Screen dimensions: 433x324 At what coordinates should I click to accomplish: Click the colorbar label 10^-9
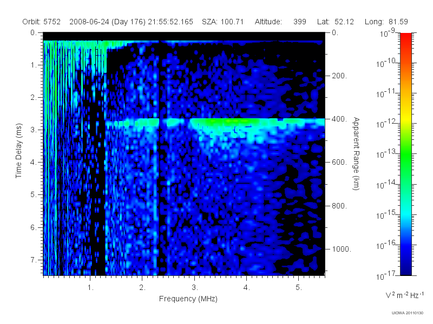pyautogui.click(x=388, y=33)
